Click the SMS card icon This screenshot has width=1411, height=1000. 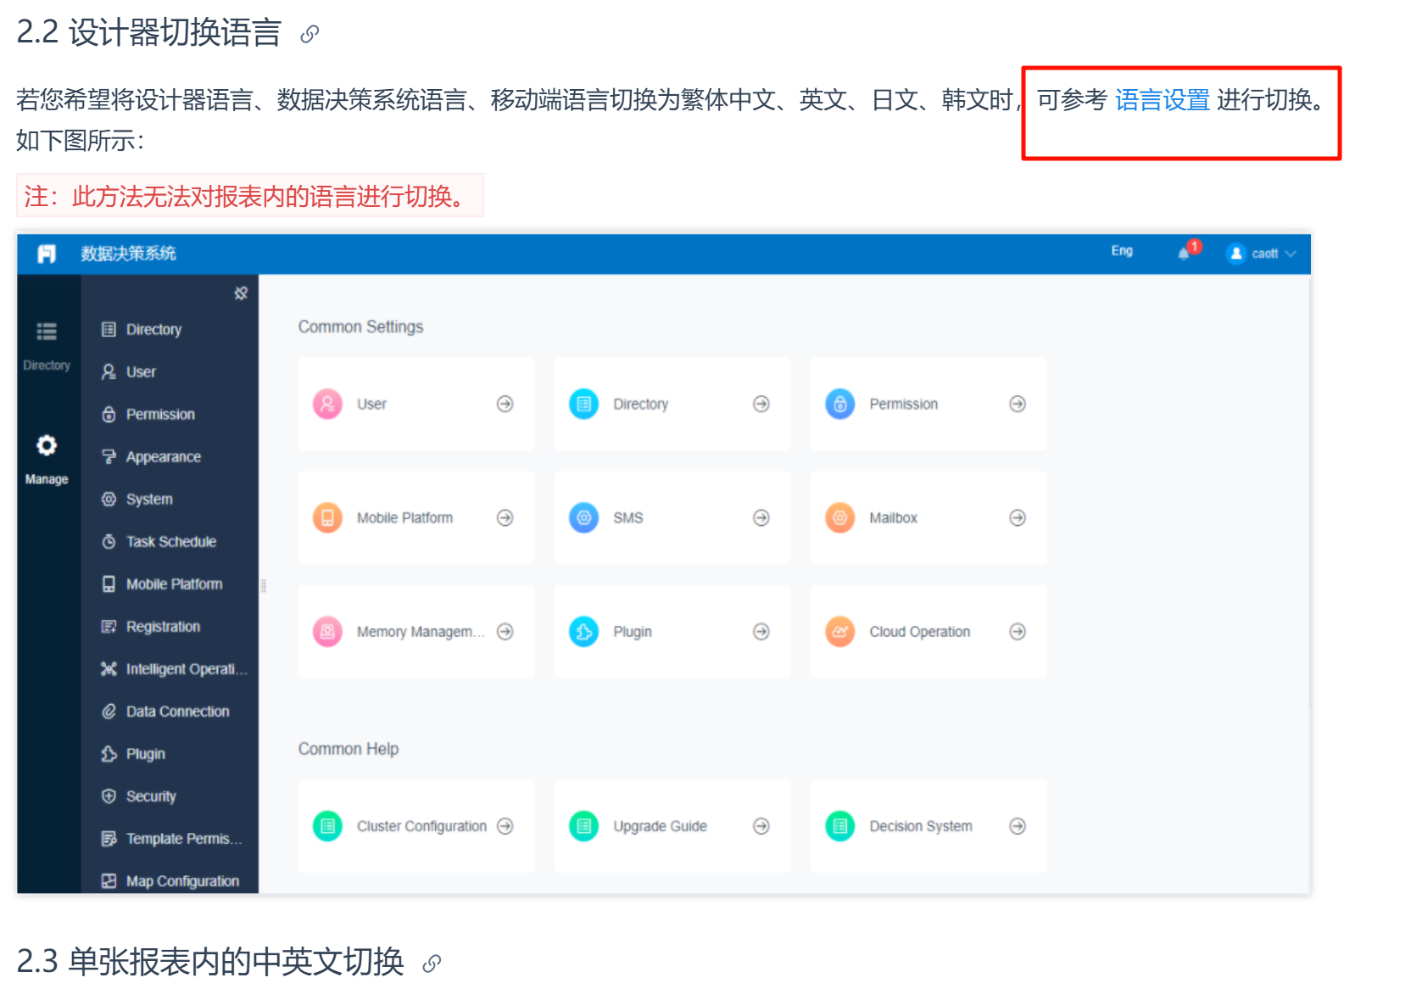pos(584,517)
